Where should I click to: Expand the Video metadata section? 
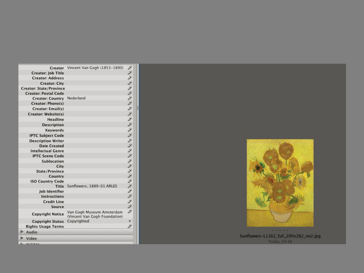pyautogui.click(x=22, y=238)
